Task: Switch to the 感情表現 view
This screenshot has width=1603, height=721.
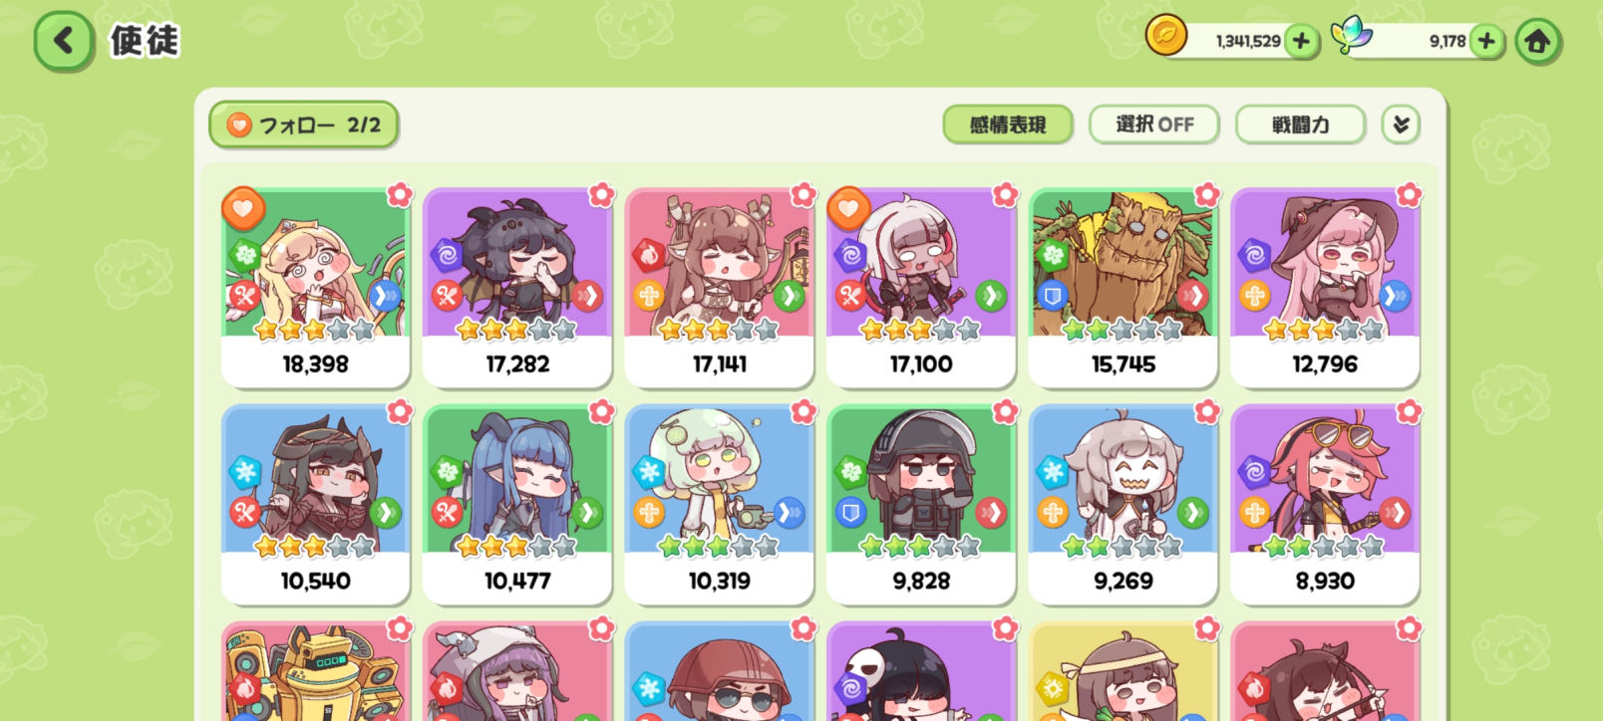Action: tap(1008, 124)
